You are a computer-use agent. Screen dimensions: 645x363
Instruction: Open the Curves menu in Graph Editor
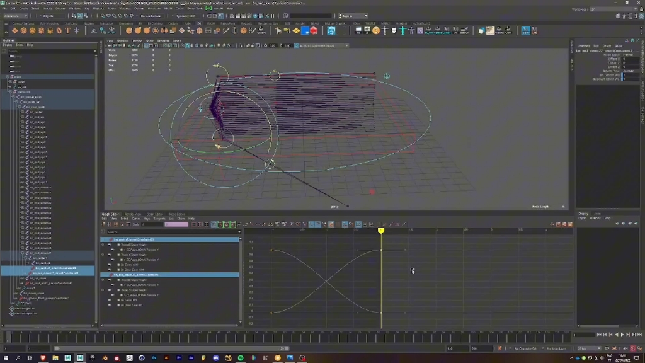[x=136, y=219]
